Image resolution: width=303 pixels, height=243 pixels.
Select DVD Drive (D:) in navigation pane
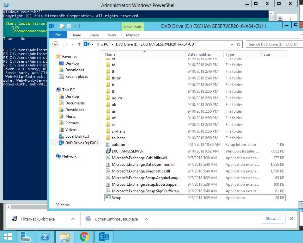point(75,143)
